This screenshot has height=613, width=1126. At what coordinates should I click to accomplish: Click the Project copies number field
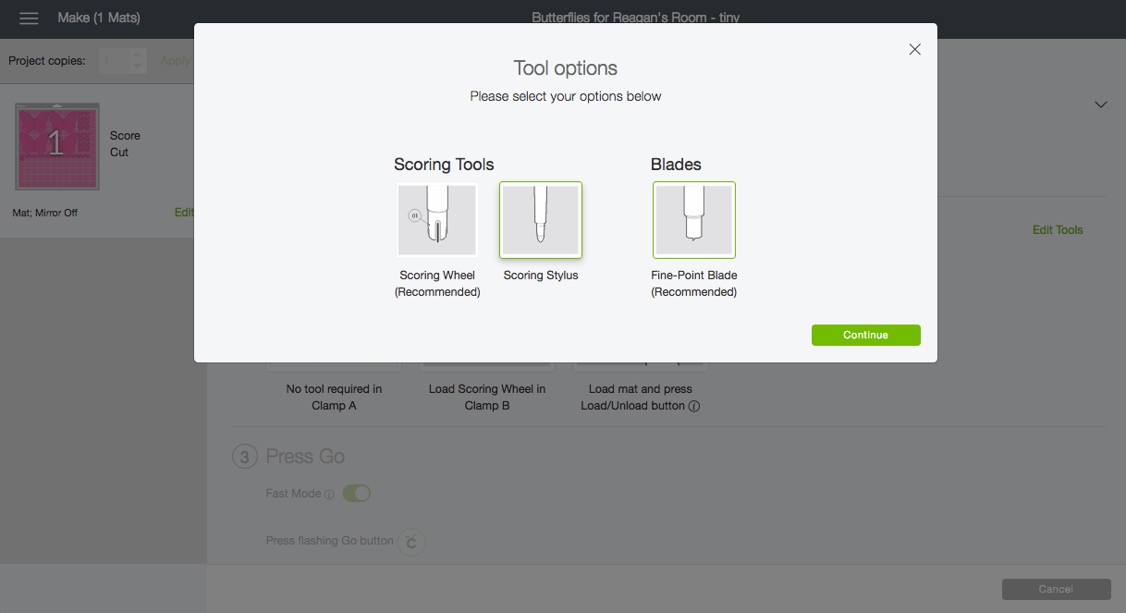pos(115,61)
